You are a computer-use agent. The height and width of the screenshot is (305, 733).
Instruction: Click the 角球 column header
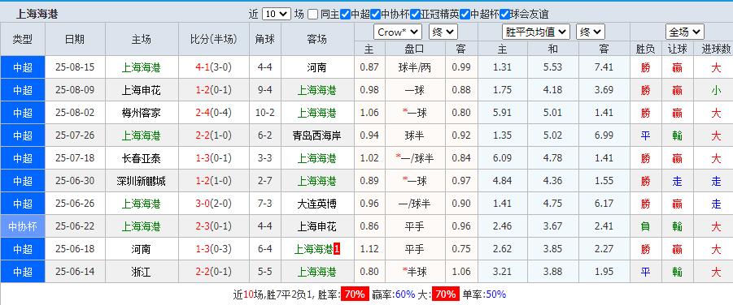click(x=265, y=39)
